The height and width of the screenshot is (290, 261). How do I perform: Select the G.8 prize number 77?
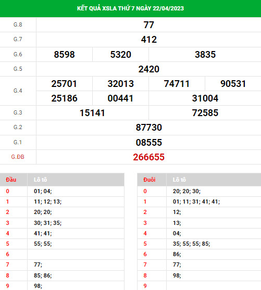click(x=148, y=25)
